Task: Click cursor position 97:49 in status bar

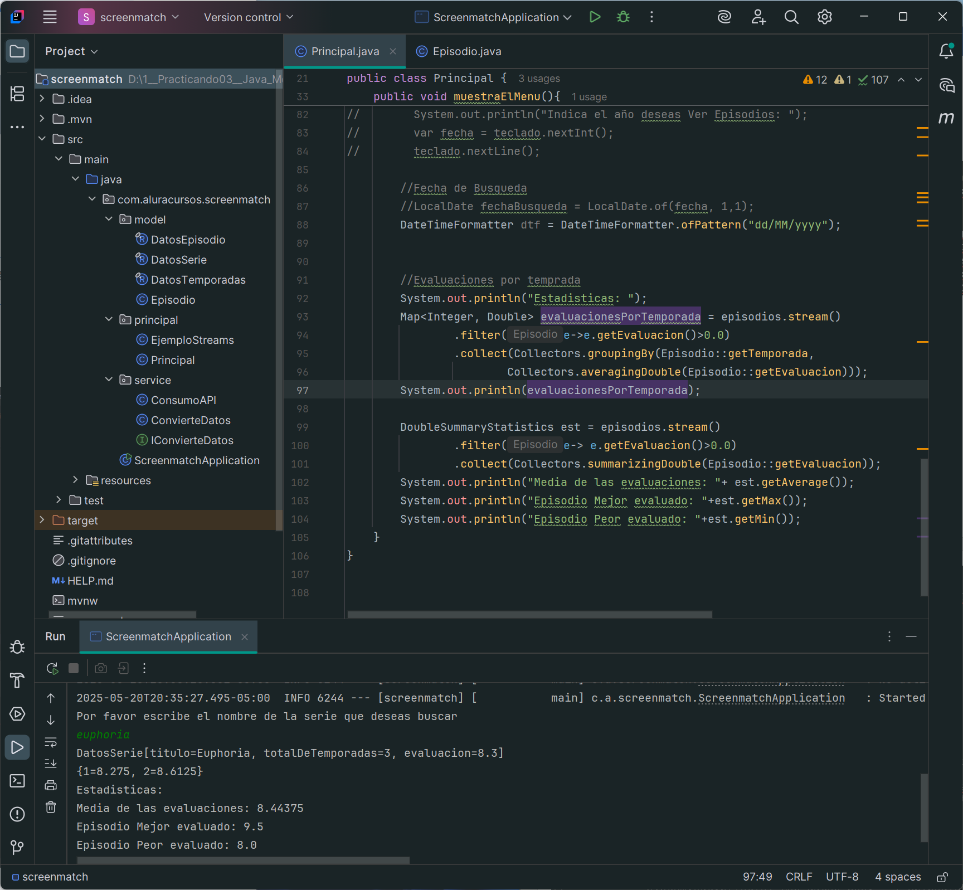Action: tap(757, 877)
